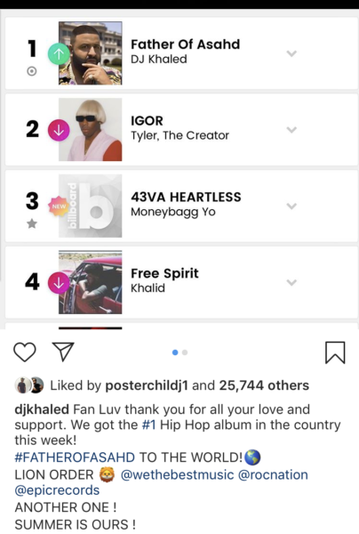Tap the paper plane share icon

point(63,352)
